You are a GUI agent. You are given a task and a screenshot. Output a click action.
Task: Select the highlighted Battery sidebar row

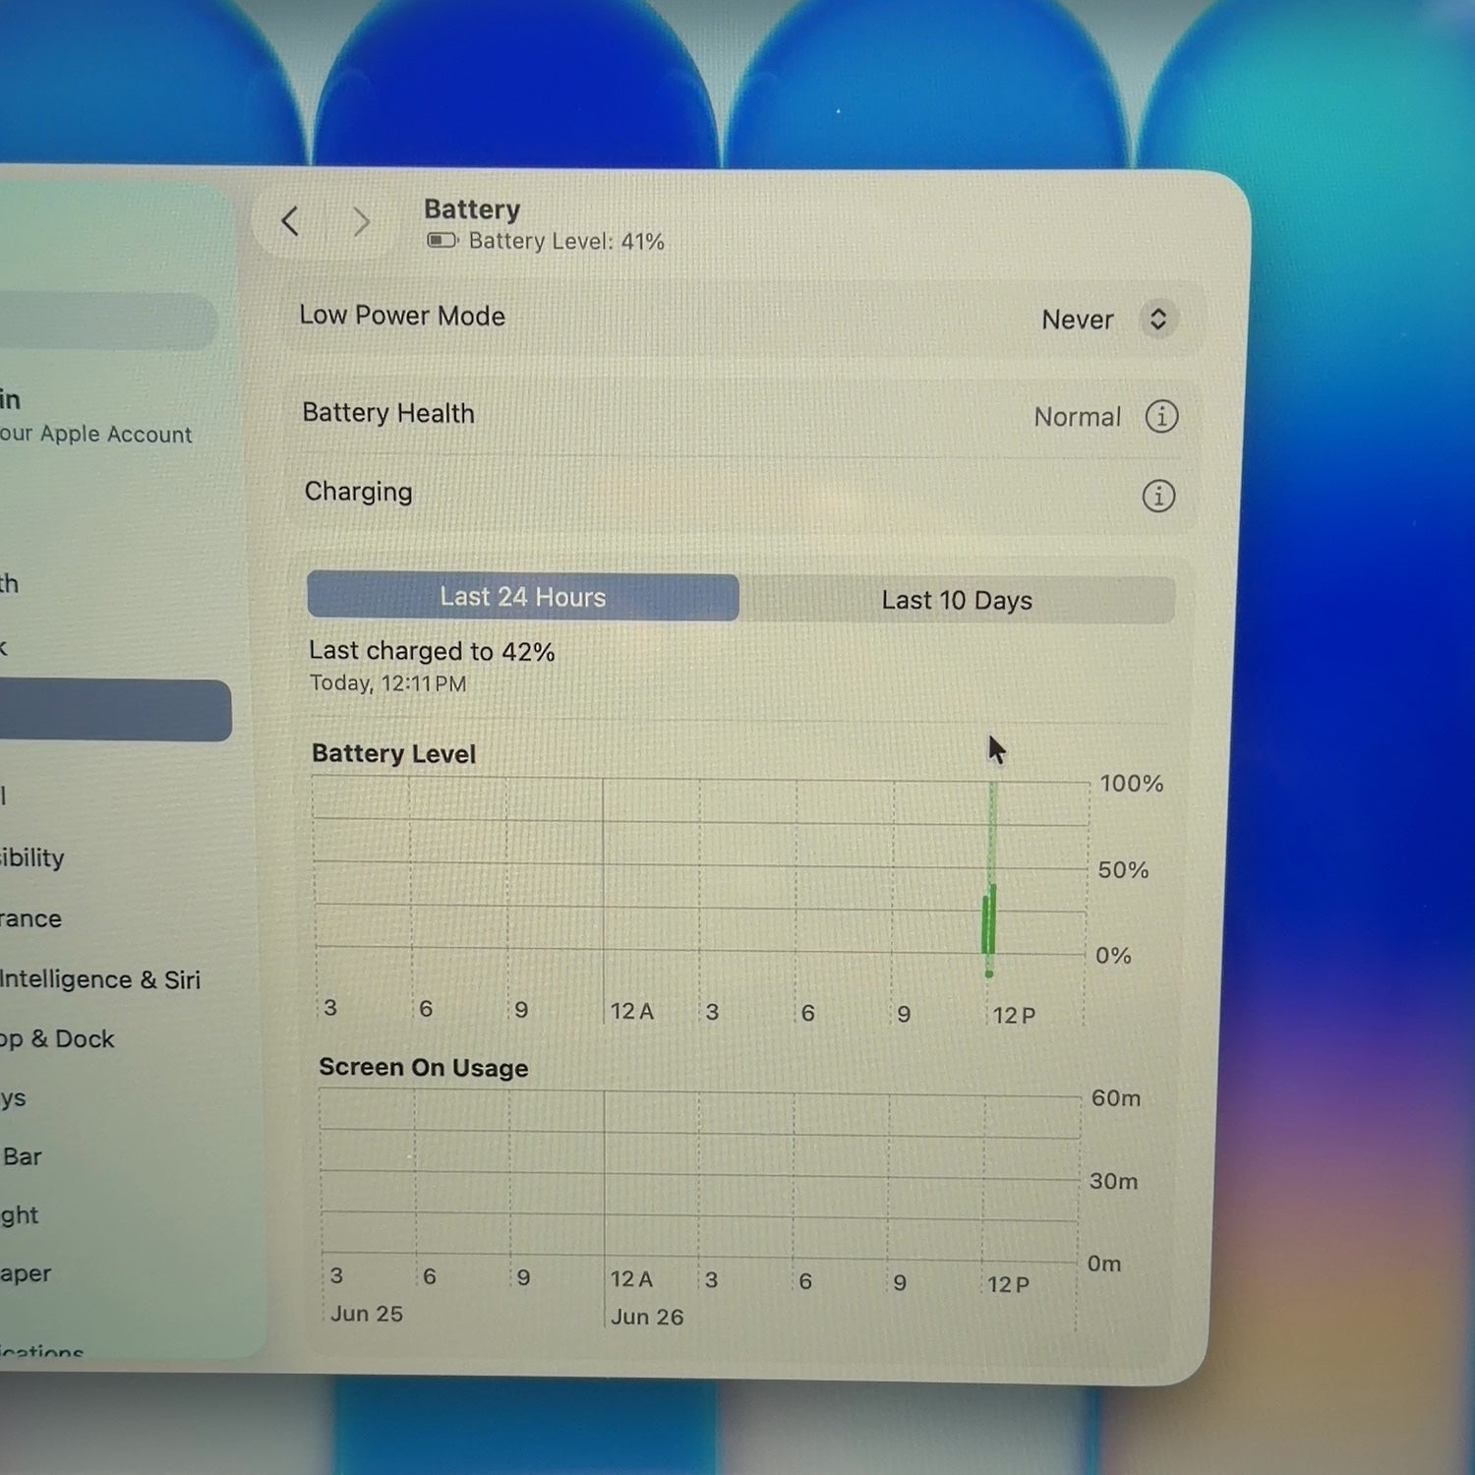click(115, 710)
